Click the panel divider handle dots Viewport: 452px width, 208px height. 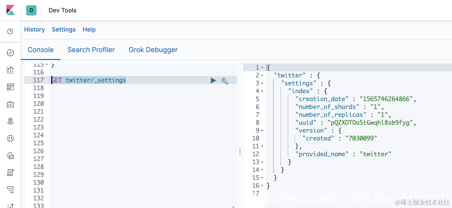pos(240,152)
